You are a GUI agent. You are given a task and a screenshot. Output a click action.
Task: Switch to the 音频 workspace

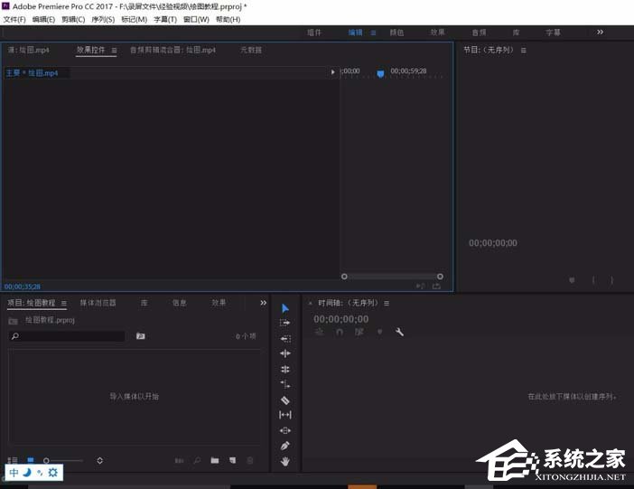tap(480, 33)
